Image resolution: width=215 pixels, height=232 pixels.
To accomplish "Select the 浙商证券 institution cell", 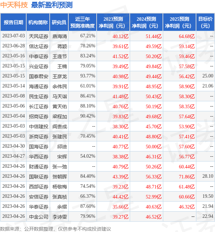I will pyautogui.click(x=39, y=137).
